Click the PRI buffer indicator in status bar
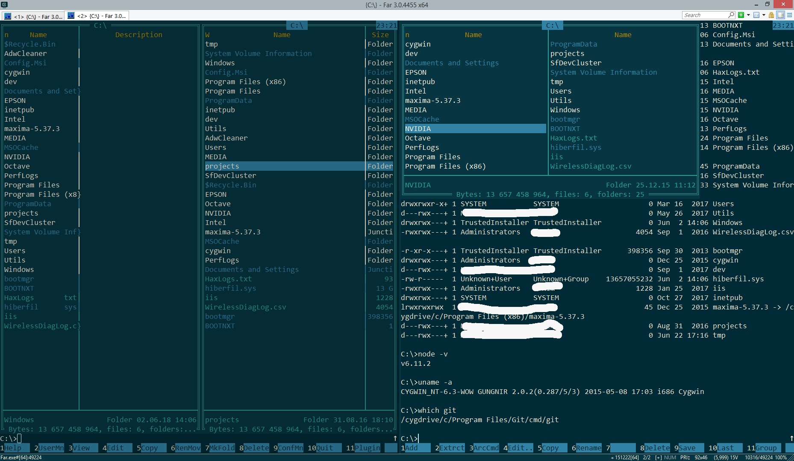 [685, 457]
